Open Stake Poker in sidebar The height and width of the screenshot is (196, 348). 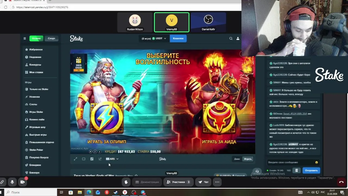pos(36,150)
